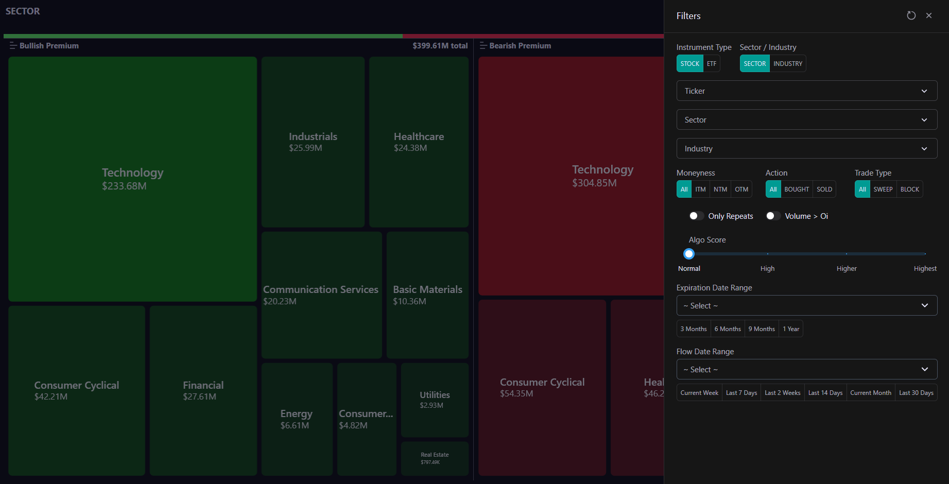The height and width of the screenshot is (484, 949).
Task: Open Flow Date Range select dropdown
Action: pos(807,369)
